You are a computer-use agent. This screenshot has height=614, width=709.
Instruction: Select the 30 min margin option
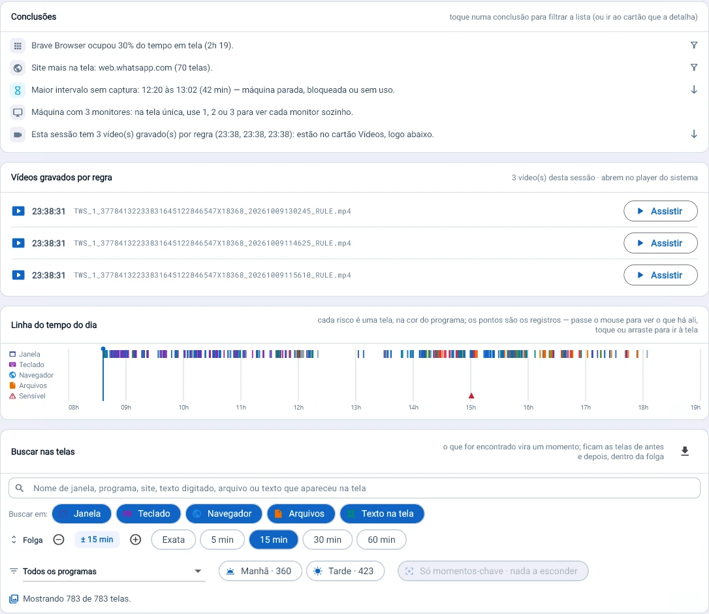click(x=327, y=540)
